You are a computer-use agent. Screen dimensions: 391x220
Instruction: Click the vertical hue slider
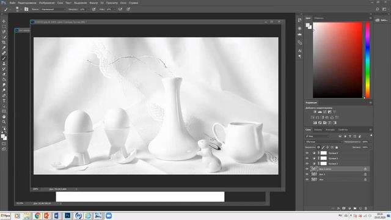point(368,60)
